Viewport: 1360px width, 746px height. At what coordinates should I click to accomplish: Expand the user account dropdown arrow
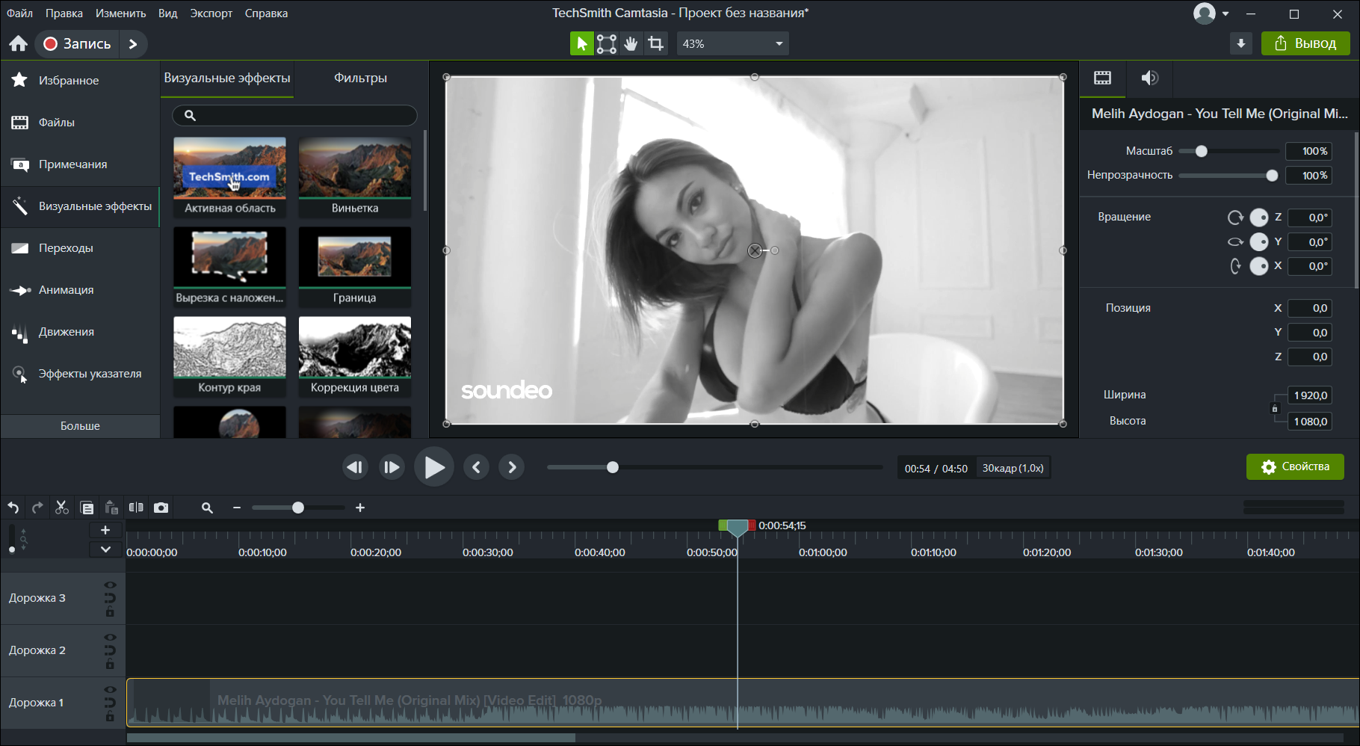(1225, 14)
